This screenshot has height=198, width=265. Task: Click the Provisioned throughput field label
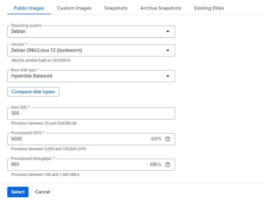(33, 159)
